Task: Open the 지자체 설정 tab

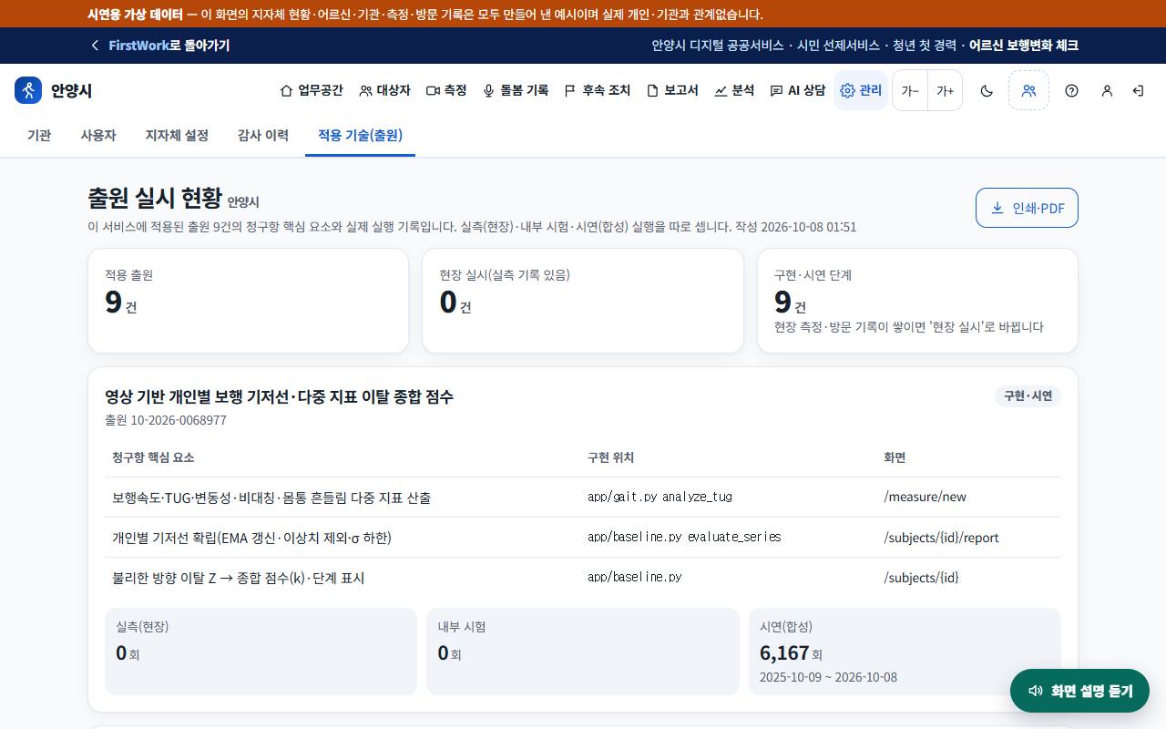Action: coord(177,135)
